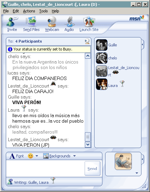Screen dimensions: 150x192
Task: Click the Backgrounds label
Action: coord(60,156)
